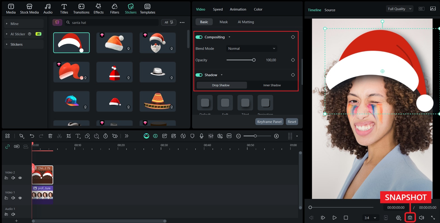Image resolution: width=440 pixels, height=223 pixels.
Task: Expand the Stickers category in sidebar
Action: pos(24,44)
